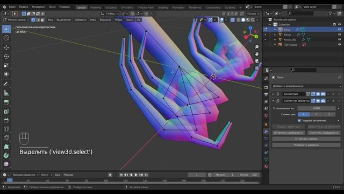This screenshot has height=194, width=344.
Task: Hide the Пустышка object in outliner
Action: 339,45
